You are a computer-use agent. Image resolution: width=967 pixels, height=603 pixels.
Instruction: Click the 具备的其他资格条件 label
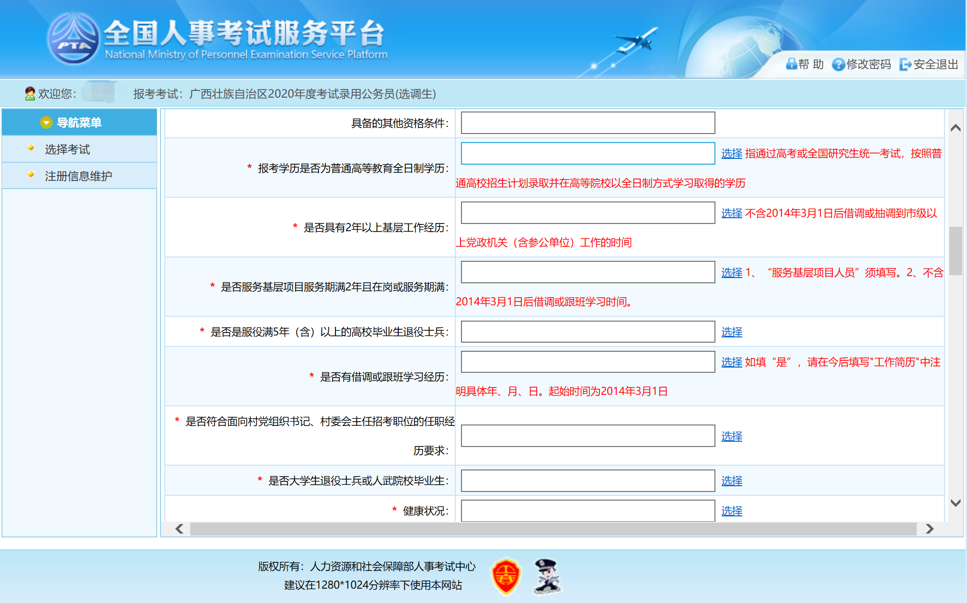pyautogui.click(x=400, y=123)
